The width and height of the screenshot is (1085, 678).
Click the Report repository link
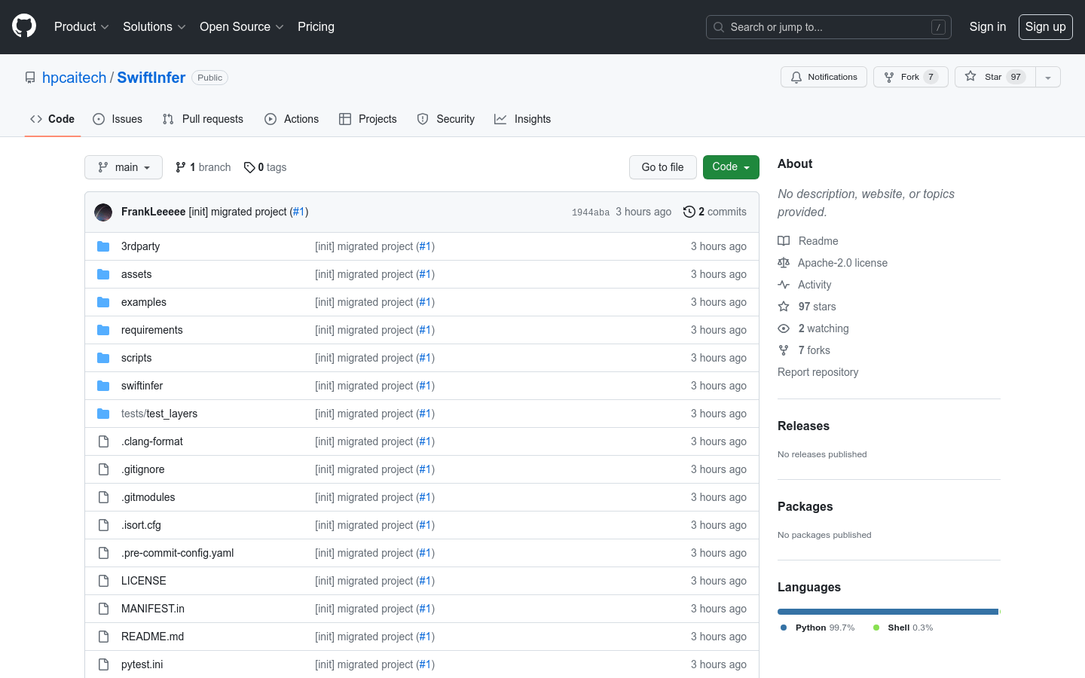click(x=818, y=372)
